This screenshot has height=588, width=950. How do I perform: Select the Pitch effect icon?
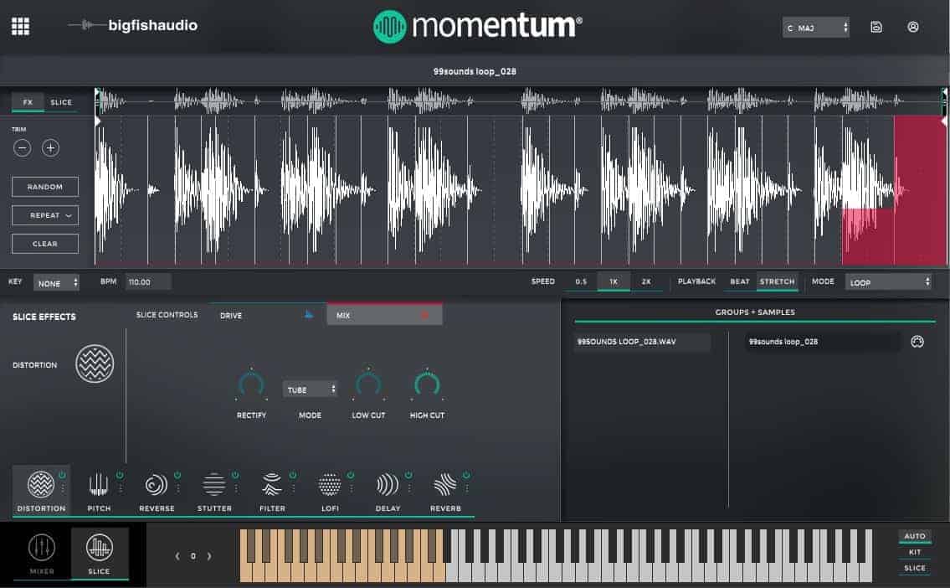[x=99, y=485]
